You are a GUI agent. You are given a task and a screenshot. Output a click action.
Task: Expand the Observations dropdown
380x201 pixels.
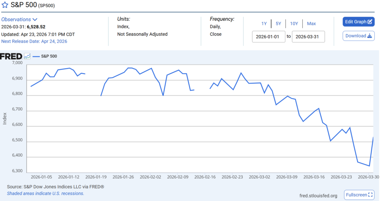35,20
